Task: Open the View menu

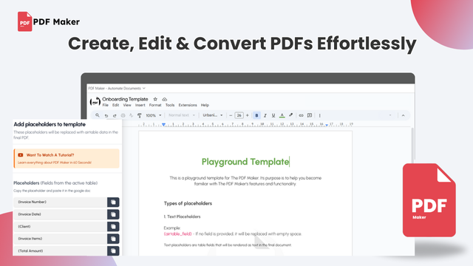Action: click(127, 105)
